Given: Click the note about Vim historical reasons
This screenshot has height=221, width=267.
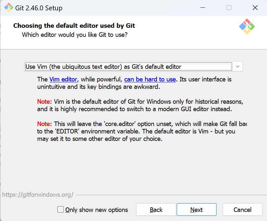Looking at the screenshot, I should point(140,105).
